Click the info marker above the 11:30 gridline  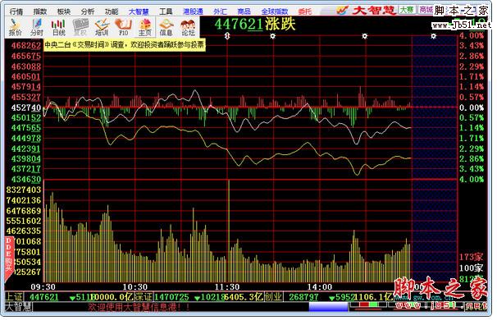227,36
